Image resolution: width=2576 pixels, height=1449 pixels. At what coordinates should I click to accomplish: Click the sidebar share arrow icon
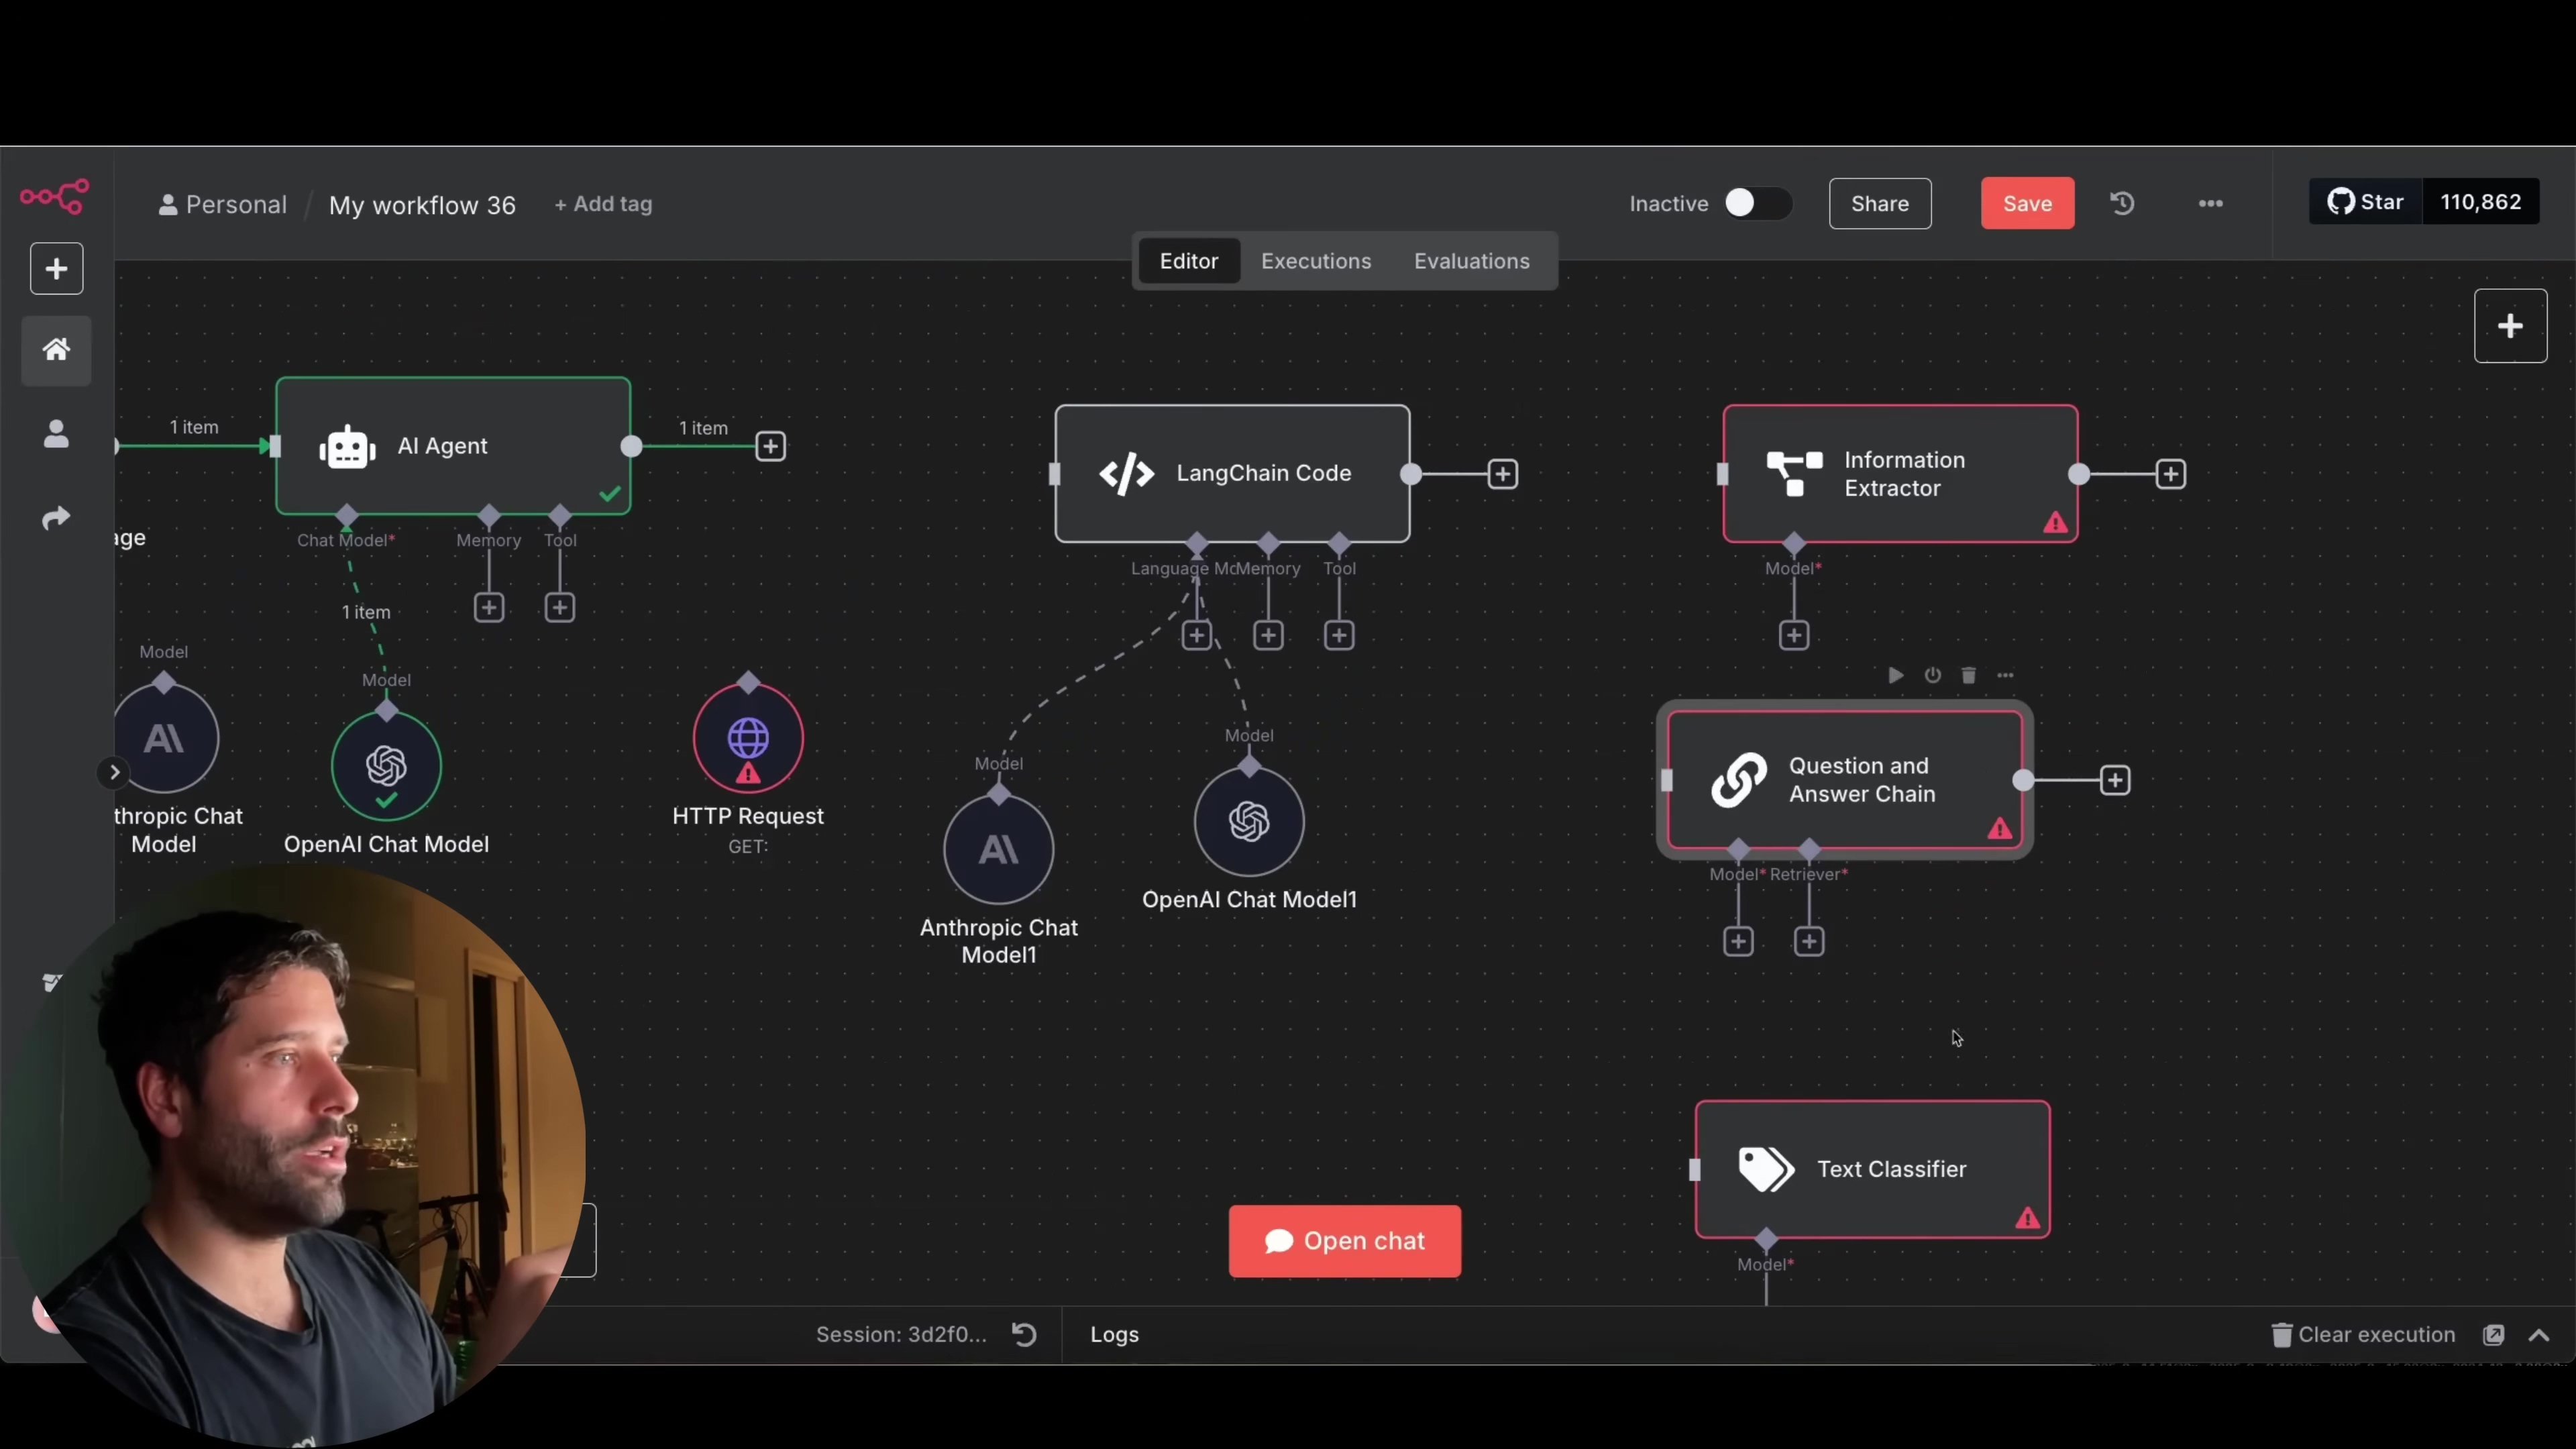click(56, 518)
